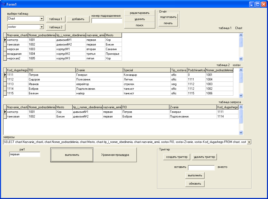Click the поиск button
The image size is (268, 199).
140,25
